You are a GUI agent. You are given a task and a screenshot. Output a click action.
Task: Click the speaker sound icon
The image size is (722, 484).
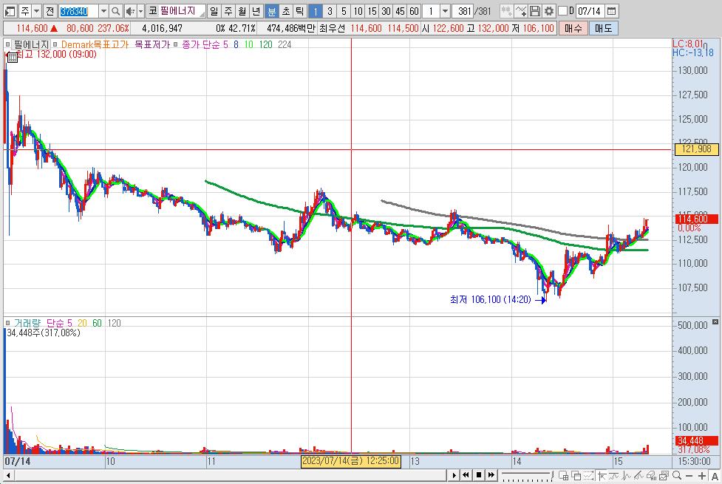(x=130, y=11)
